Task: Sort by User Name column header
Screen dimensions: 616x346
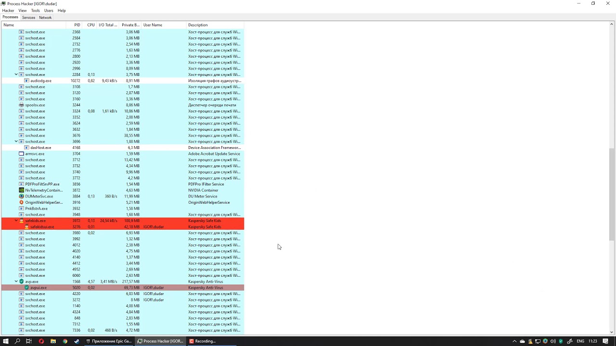Action: [164, 25]
